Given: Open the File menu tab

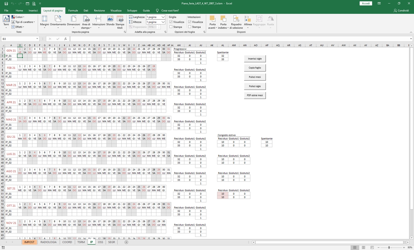Looking at the screenshot, I should click(6, 10).
